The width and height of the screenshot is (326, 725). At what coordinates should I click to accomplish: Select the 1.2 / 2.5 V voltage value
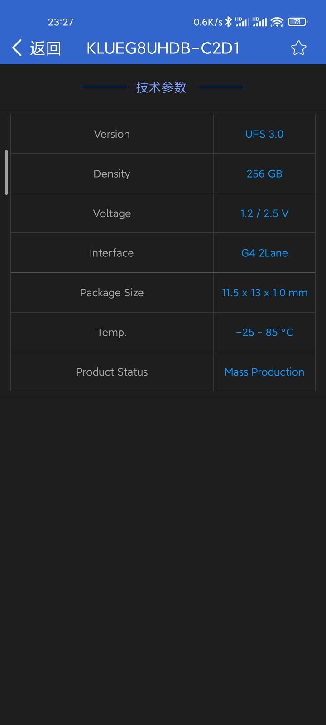[264, 213]
